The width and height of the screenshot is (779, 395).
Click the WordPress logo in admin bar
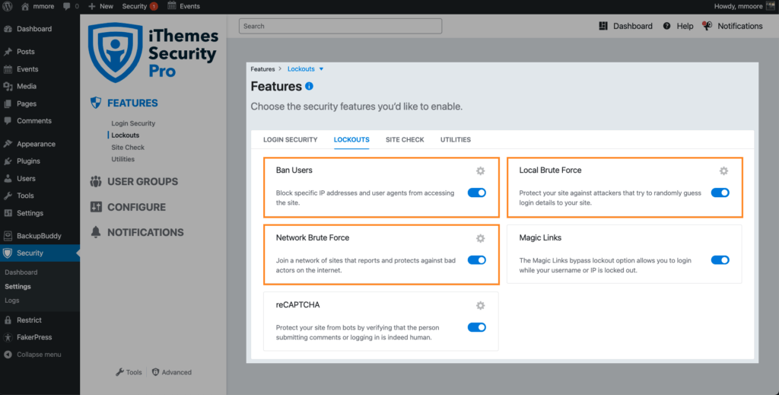click(7, 6)
